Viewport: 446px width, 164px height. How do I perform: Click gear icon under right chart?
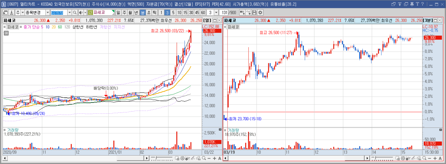(x=403, y=158)
